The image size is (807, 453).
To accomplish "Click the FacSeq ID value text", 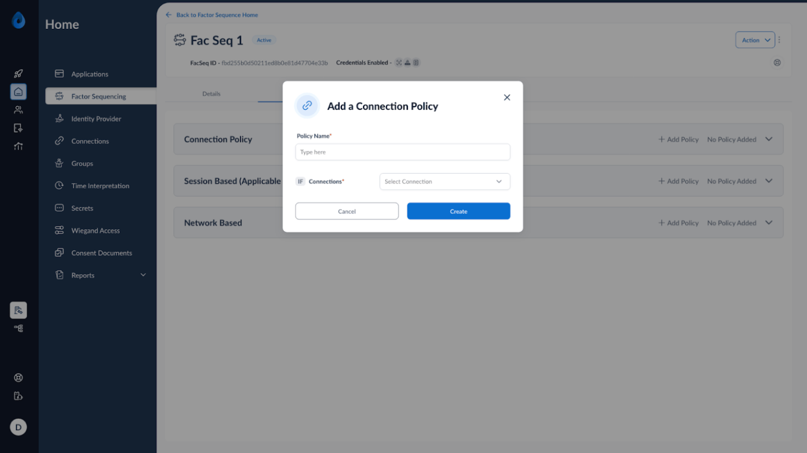I will 275,63.
